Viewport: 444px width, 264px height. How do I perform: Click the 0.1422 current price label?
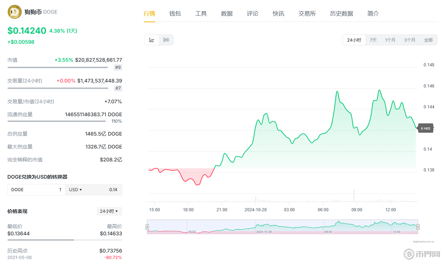click(425, 128)
